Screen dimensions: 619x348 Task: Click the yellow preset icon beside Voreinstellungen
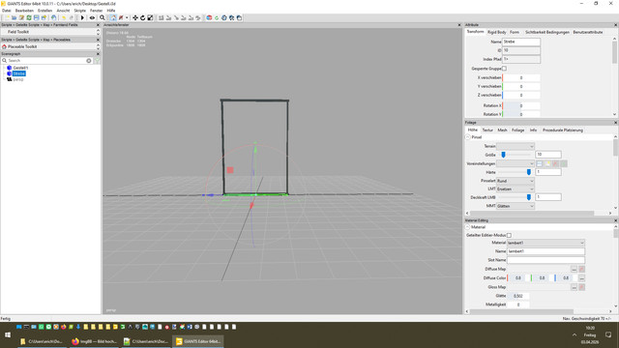pyautogui.click(x=547, y=163)
